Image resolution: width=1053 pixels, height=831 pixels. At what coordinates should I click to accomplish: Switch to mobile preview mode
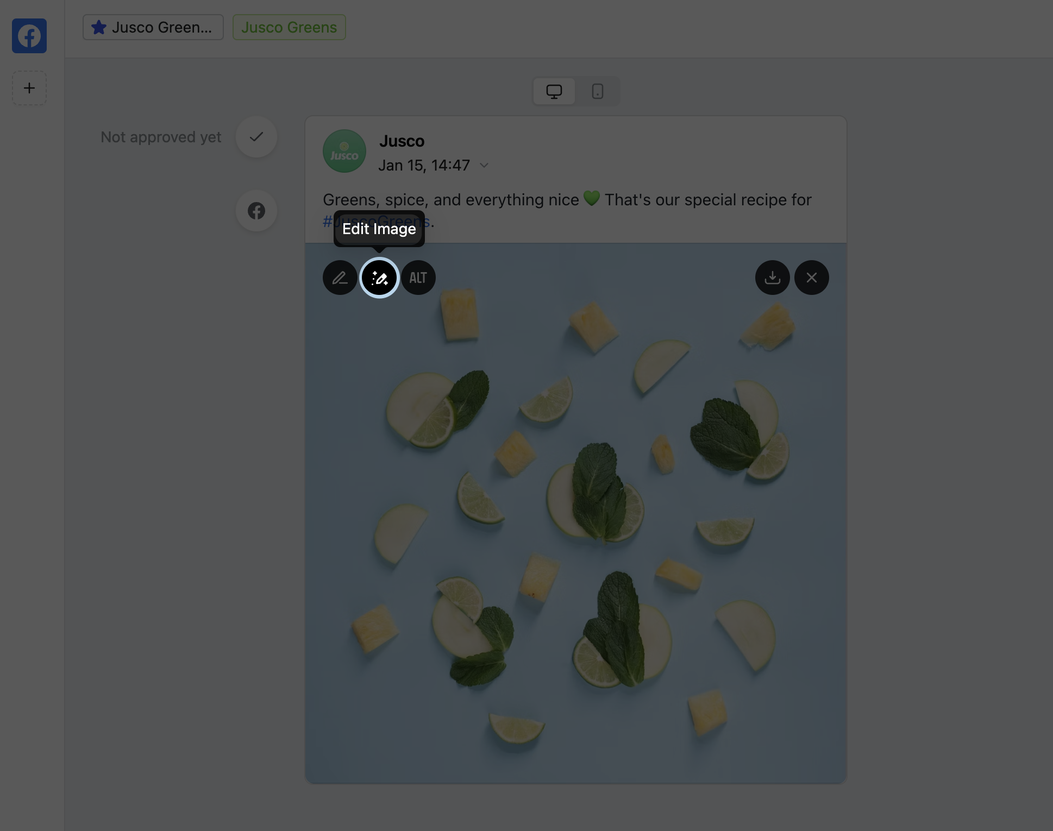597,91
